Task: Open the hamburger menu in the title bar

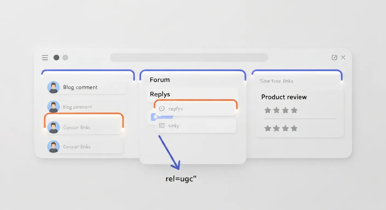Action: coord(45,57)
